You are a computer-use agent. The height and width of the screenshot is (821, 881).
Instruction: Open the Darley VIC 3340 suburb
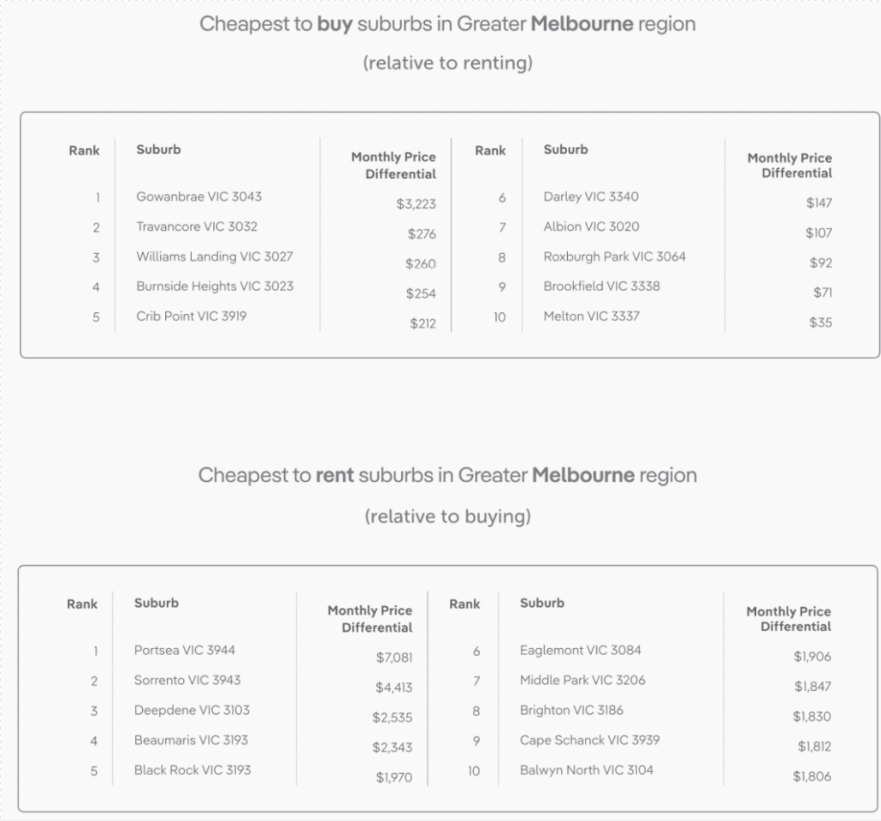point(591,196)
